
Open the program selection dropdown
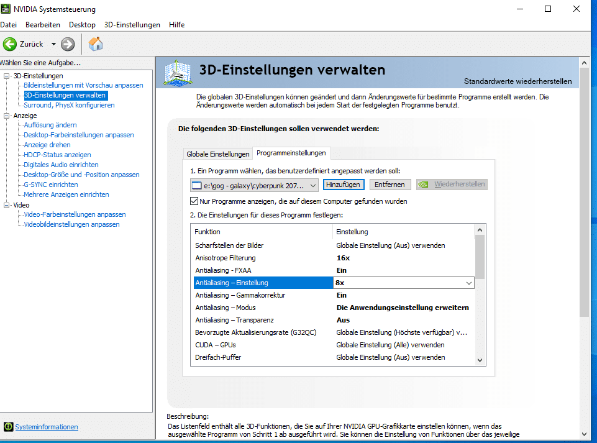312,186
